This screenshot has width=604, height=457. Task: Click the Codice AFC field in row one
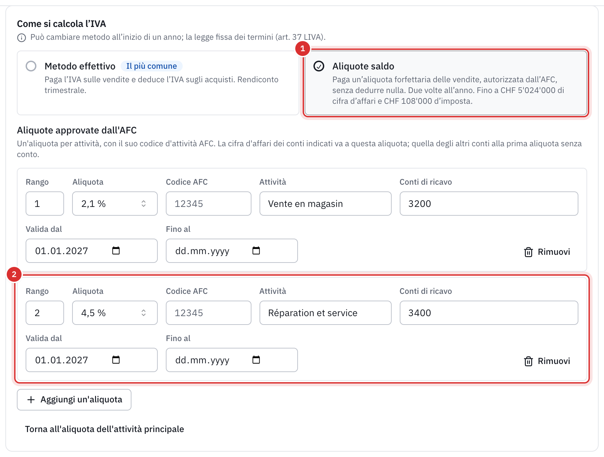click(208, 204)
